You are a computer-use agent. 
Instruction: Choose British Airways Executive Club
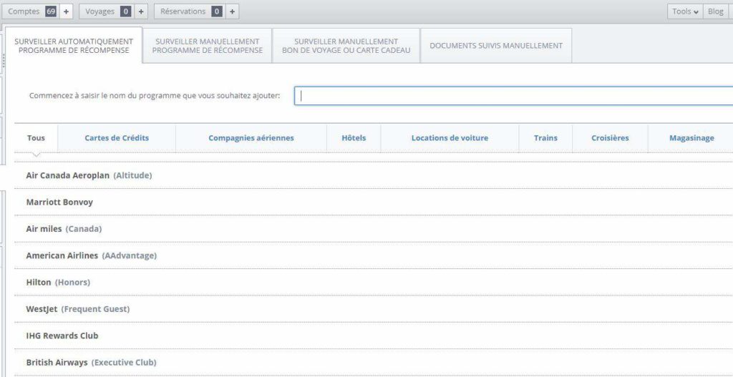coord(91,363)
